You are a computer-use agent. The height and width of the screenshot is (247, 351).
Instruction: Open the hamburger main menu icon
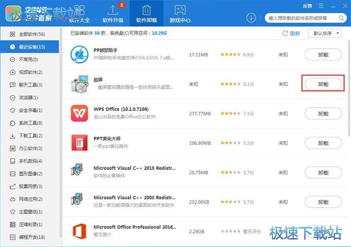coord(321,6)
